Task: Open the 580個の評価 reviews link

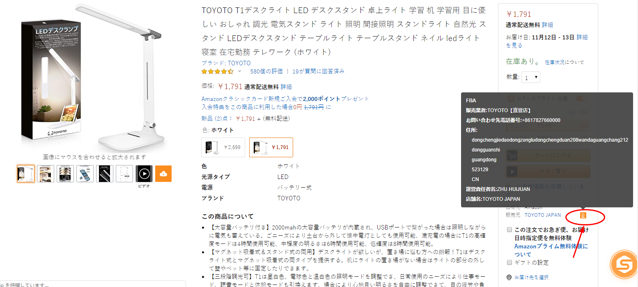Action: coord(266,71)
